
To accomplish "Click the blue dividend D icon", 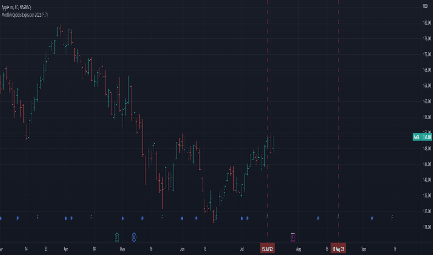I will tap(134, 237).
